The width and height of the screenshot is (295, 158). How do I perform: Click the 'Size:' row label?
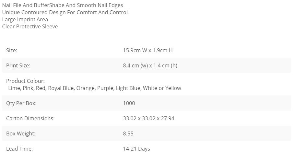[12, 50]
